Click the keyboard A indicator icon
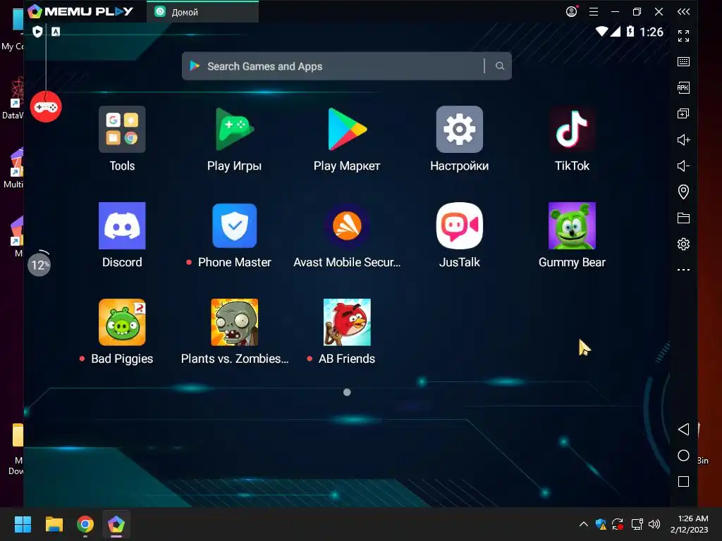 (x=56, y=31)
